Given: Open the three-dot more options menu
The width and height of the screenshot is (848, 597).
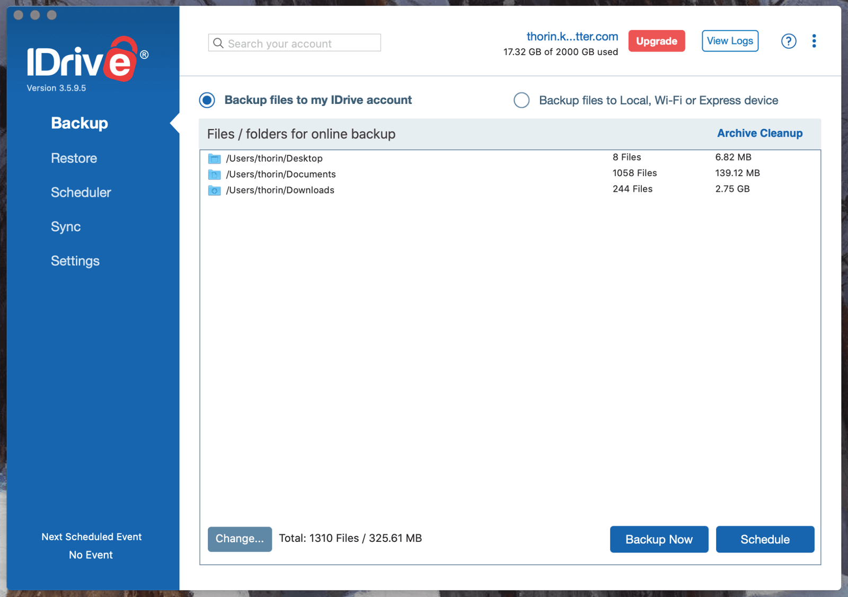Looking at the screenshot, I should [x=814, y=41].
